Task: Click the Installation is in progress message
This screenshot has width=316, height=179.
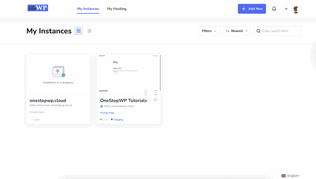Action: click(58, 82)
